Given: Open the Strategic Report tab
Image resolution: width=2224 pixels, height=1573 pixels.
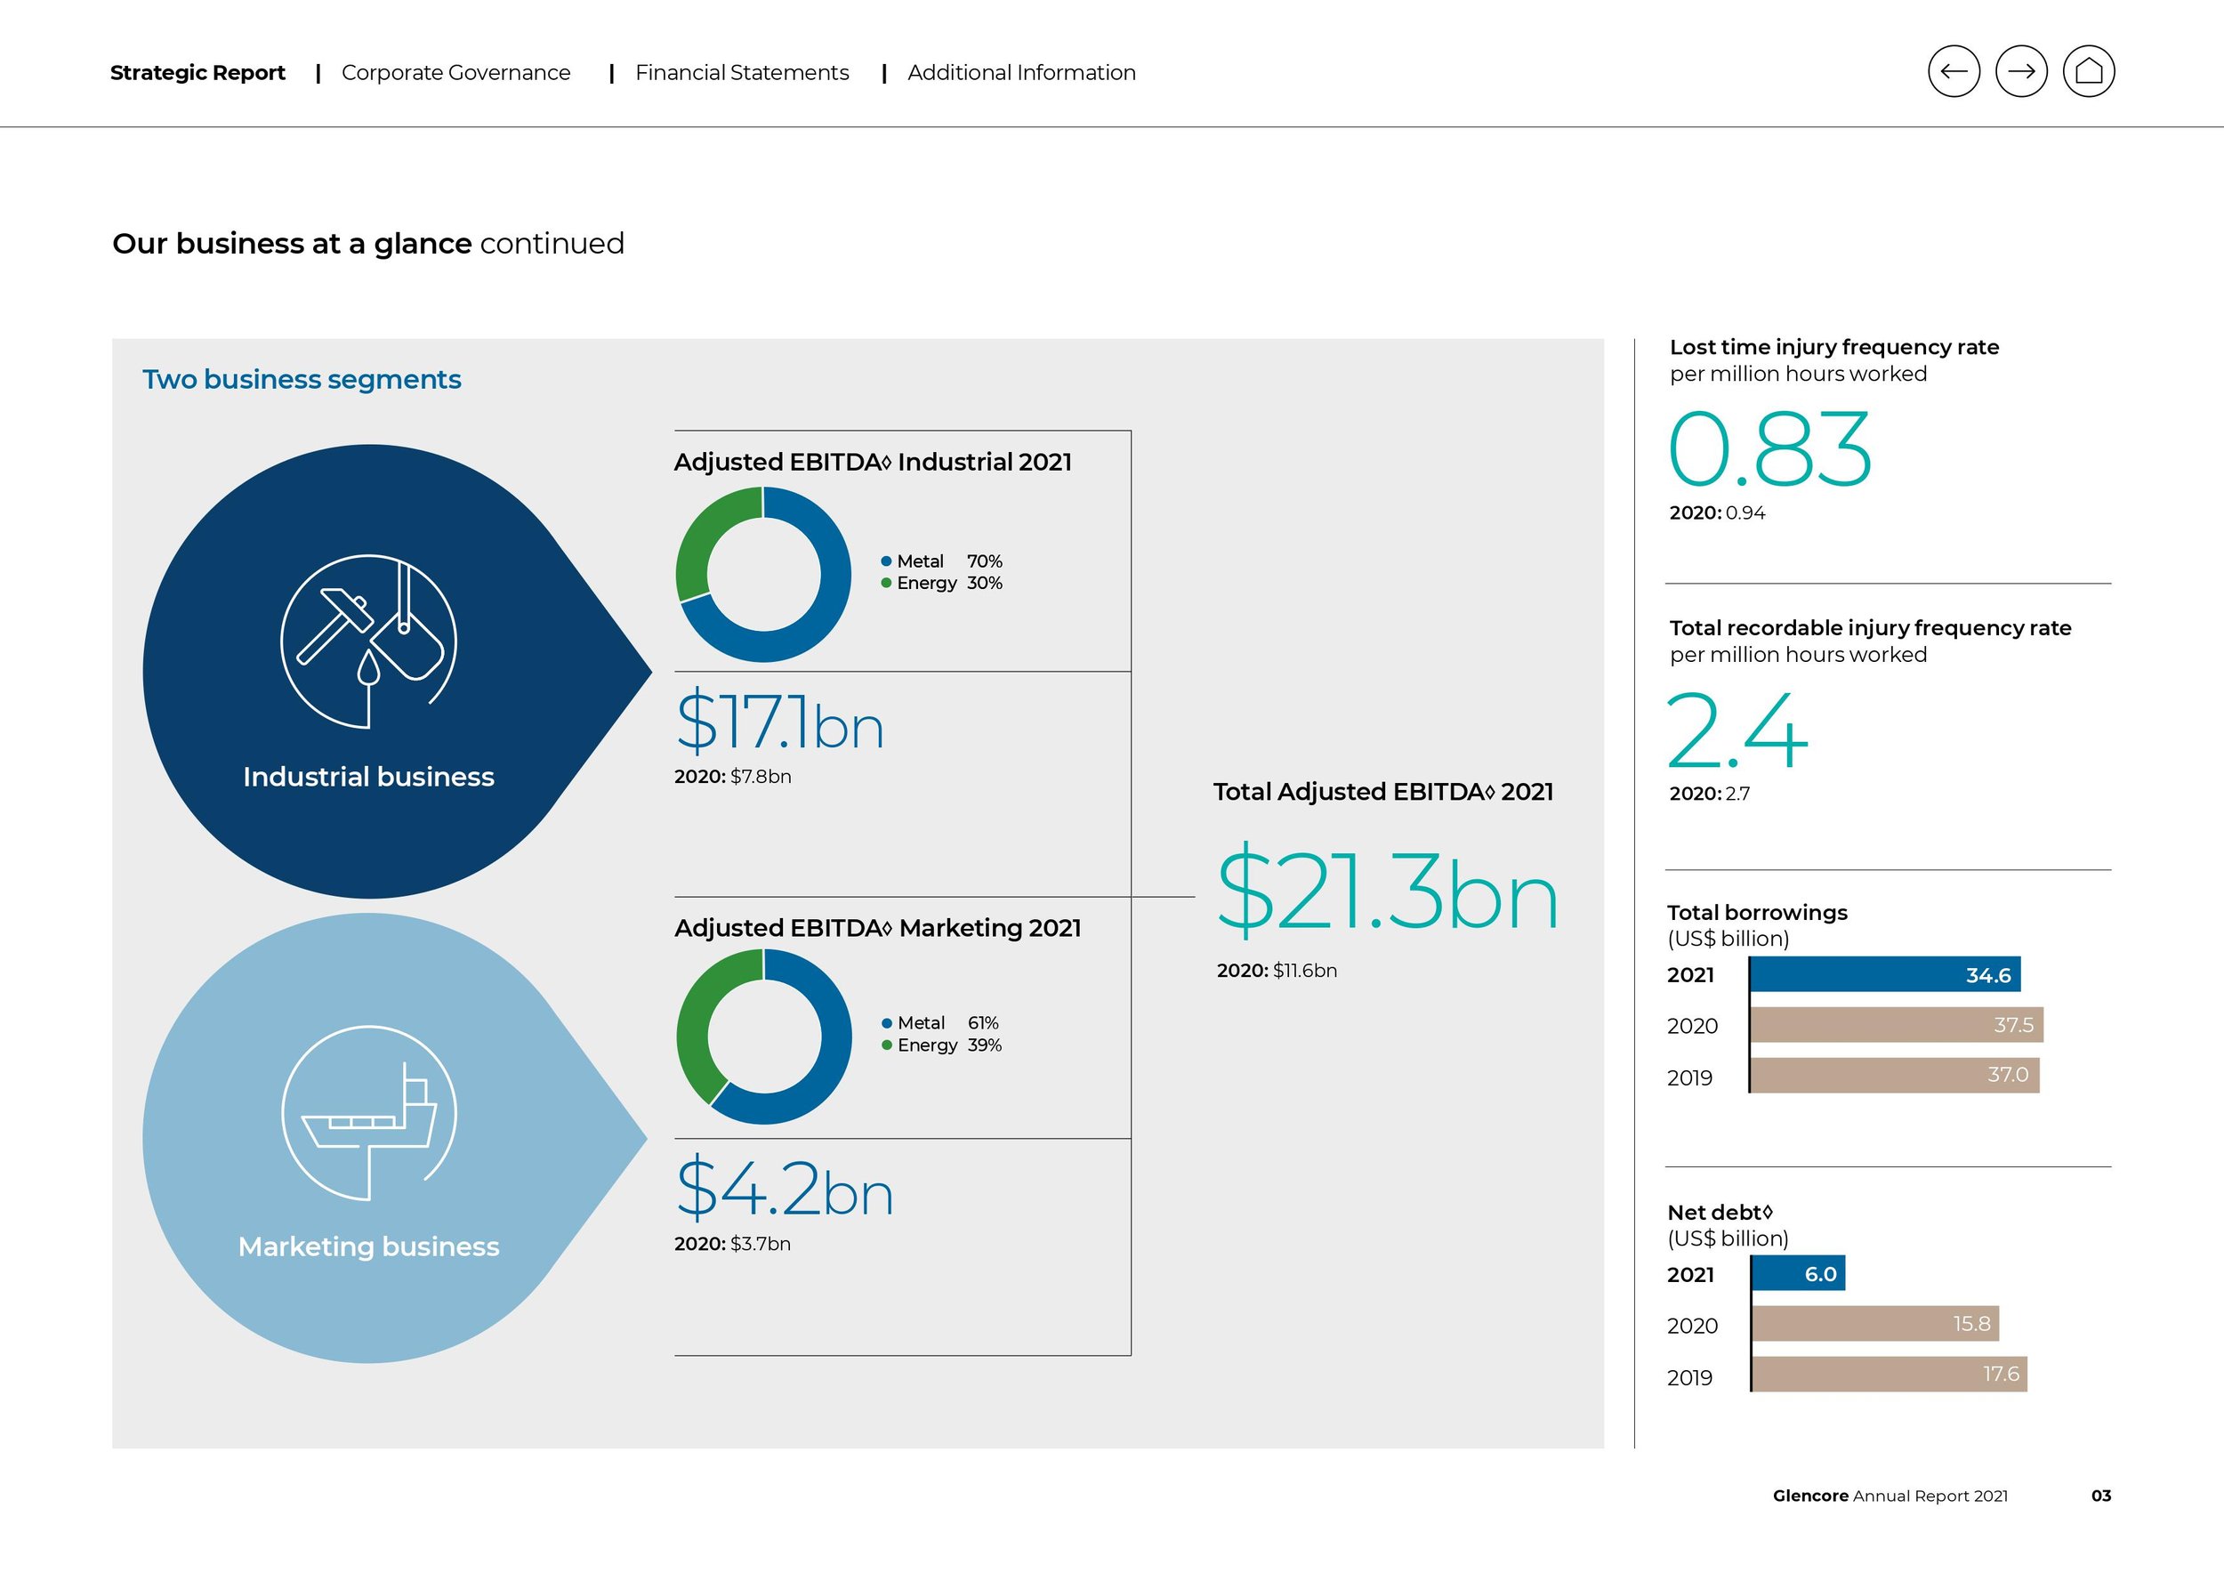Looking at the screenshot, I should [197, 73].
